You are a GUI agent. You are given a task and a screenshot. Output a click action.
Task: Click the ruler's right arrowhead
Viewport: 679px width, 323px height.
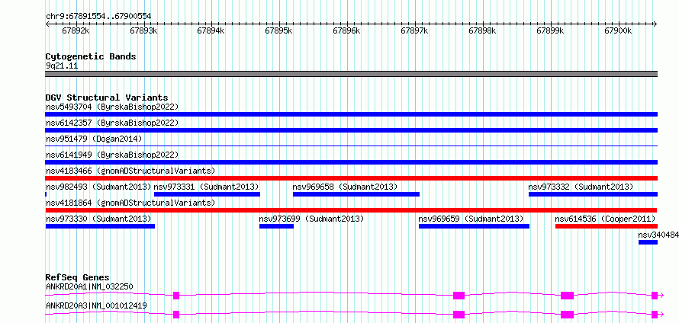[655, 24]
